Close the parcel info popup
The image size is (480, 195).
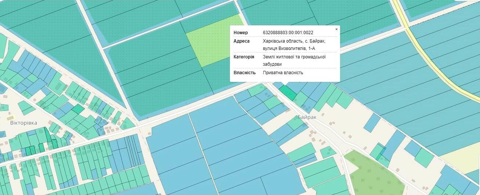point(336,29)
